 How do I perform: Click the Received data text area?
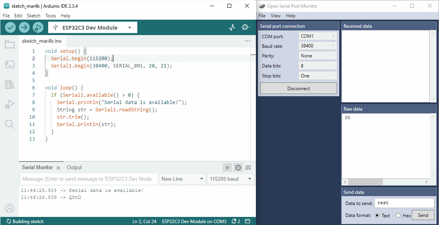(386, 66)
